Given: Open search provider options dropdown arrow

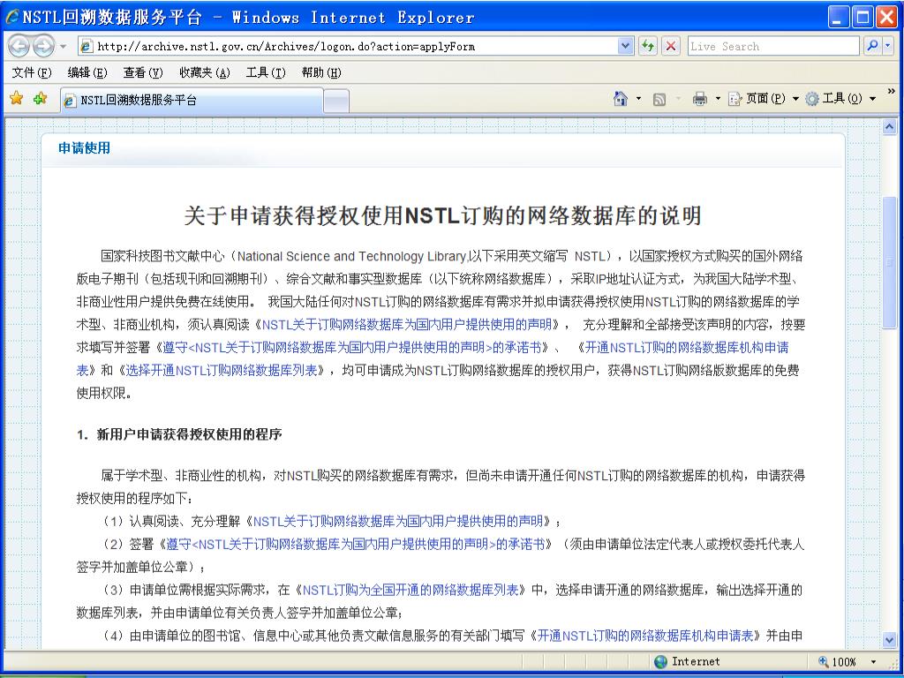Looking at the screenshot, I should (888, 46).
